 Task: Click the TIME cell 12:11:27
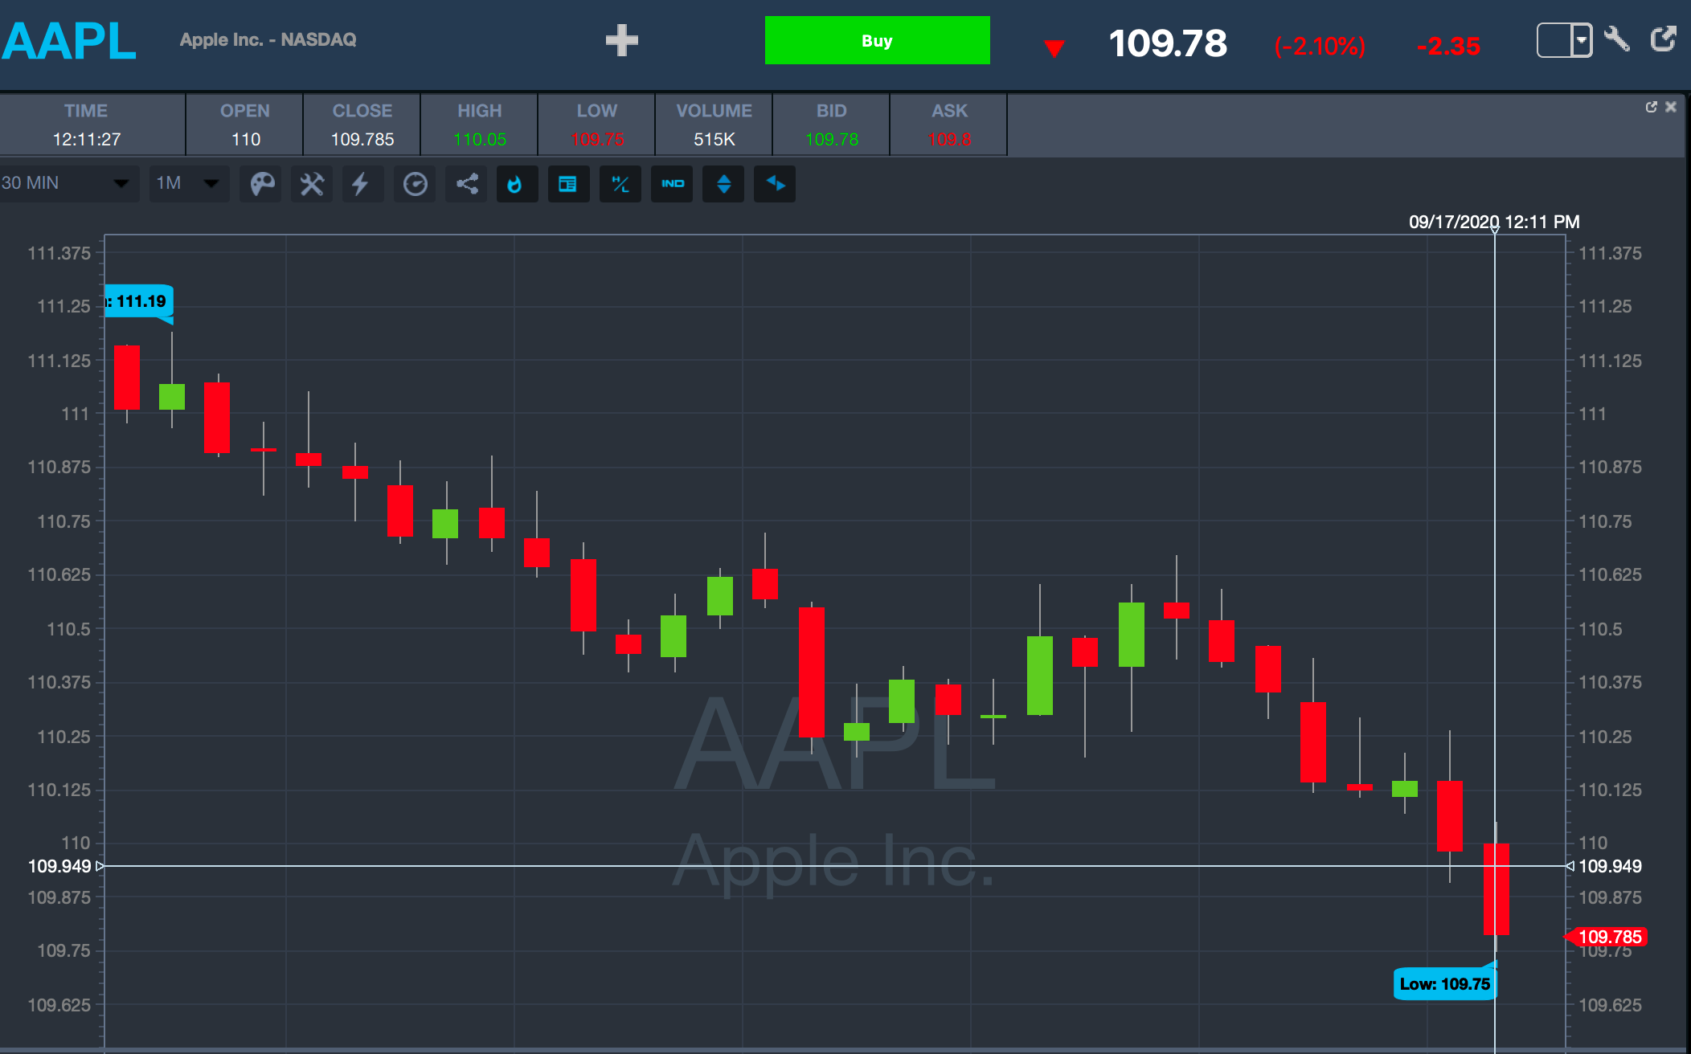pos(87,139)
